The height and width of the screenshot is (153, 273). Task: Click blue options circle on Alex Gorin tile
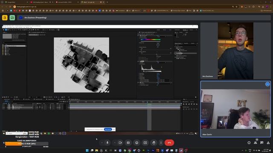coord(267,84)
